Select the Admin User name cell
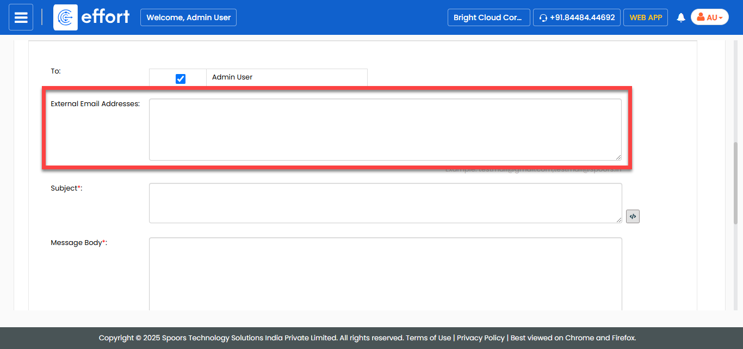Image resolution: width=743 pixels, height=349 pixels. click(x=287, y=77)
